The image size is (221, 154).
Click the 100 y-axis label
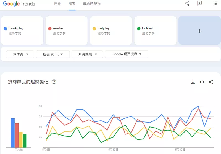[40, 106]
